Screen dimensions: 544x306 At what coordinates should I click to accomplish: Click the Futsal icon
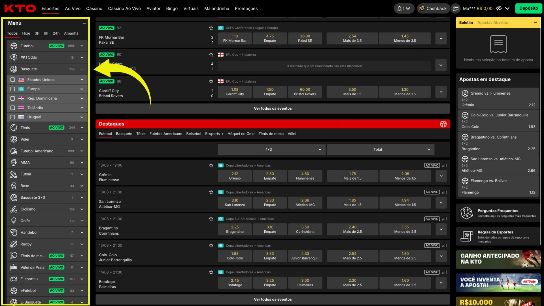pyautogui.click(x=14, y=174)
